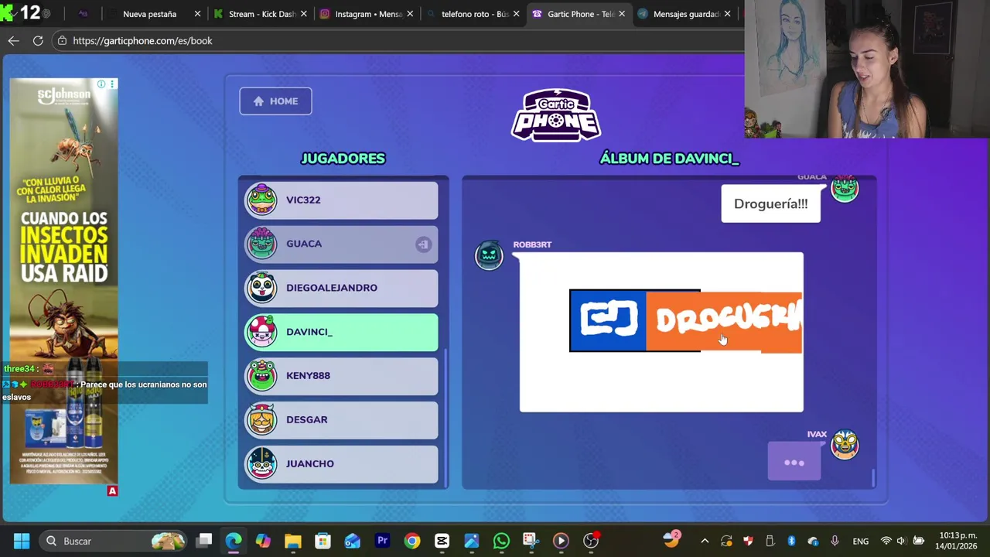Open File Explorer from taskbar
This screenshot has width=990, height=557.
click(293, 541)
